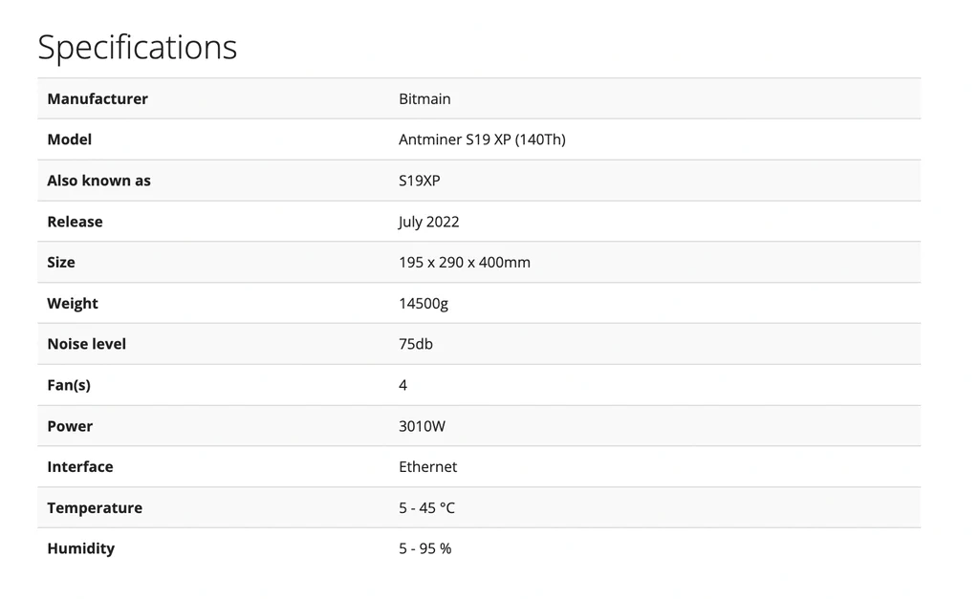Click the Antminer S19 XP (140Th) model value

pos(482,139)
